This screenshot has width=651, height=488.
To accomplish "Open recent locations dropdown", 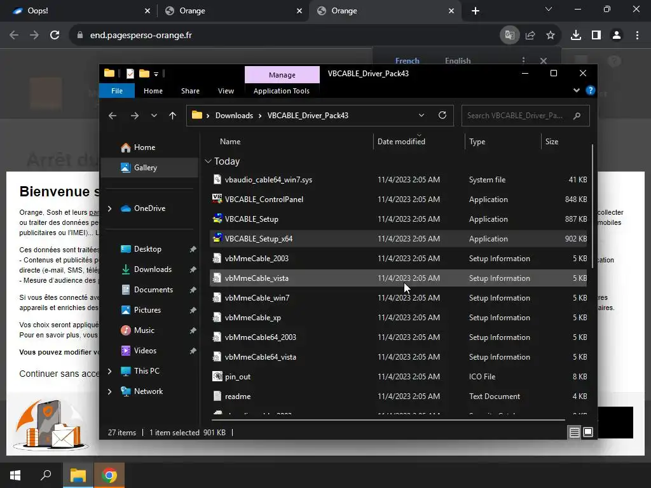I will (154, 116).
